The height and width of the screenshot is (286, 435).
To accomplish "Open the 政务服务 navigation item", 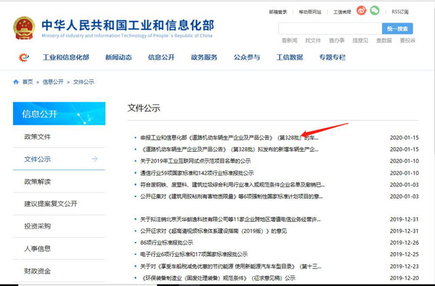I will pyautogui.click(x=204, y=58).
